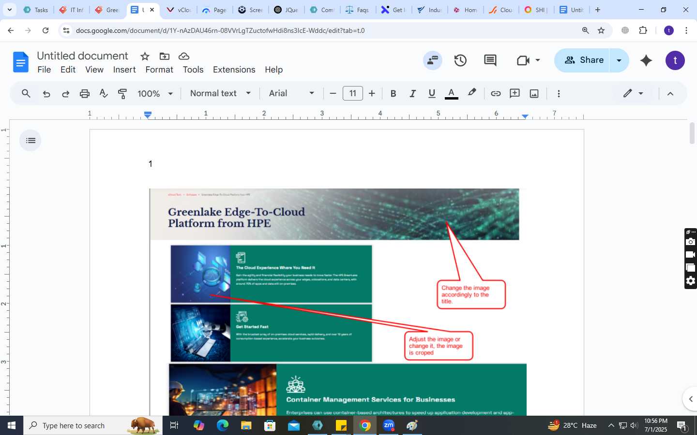Screen dimensions: 697x435
Task: Star the Untitled document
Action: [x=145, y=56]
